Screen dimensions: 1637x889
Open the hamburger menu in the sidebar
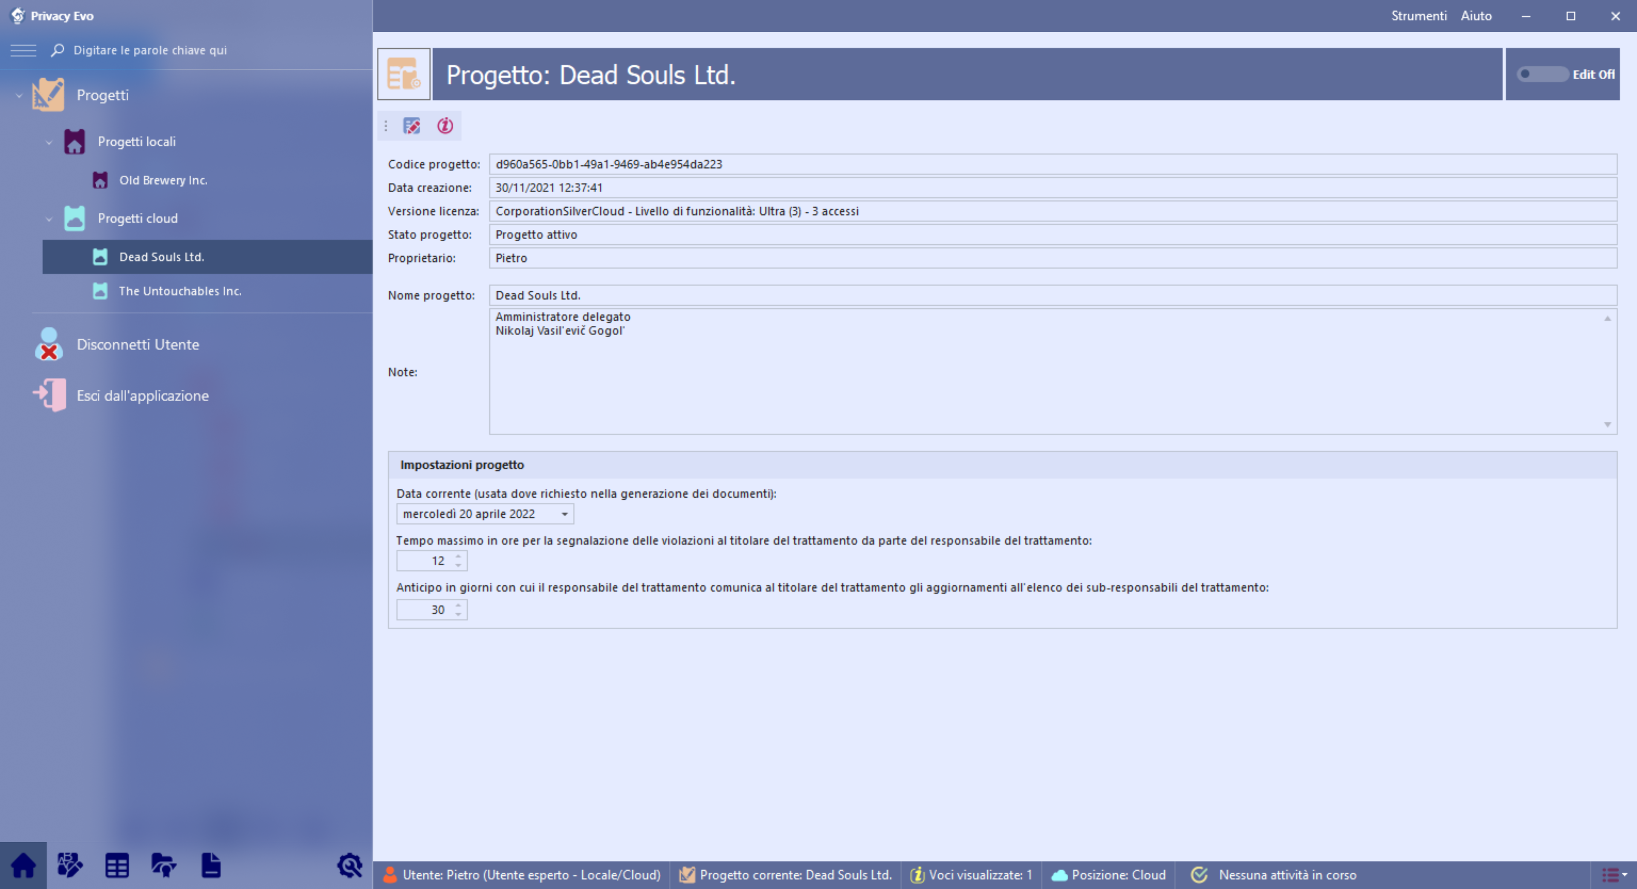click(x=23, y=50)
